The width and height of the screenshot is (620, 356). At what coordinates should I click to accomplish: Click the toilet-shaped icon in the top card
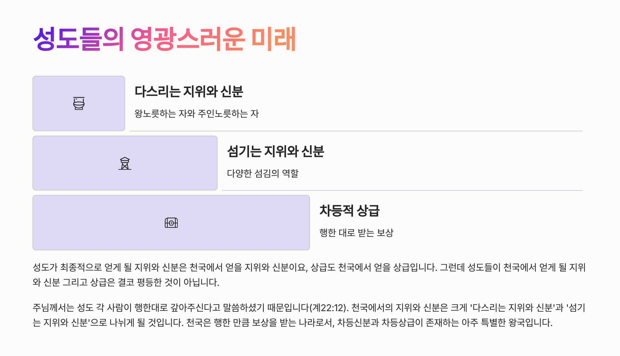click(79, 103)
